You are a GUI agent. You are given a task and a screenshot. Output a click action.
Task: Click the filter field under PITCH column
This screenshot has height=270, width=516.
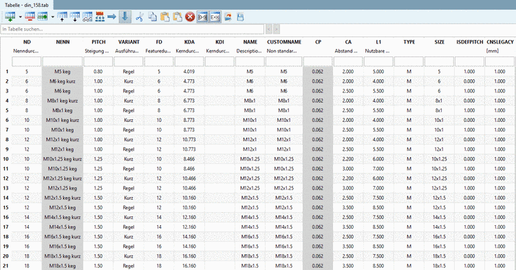pyautogui.click(x=98, y=61)
